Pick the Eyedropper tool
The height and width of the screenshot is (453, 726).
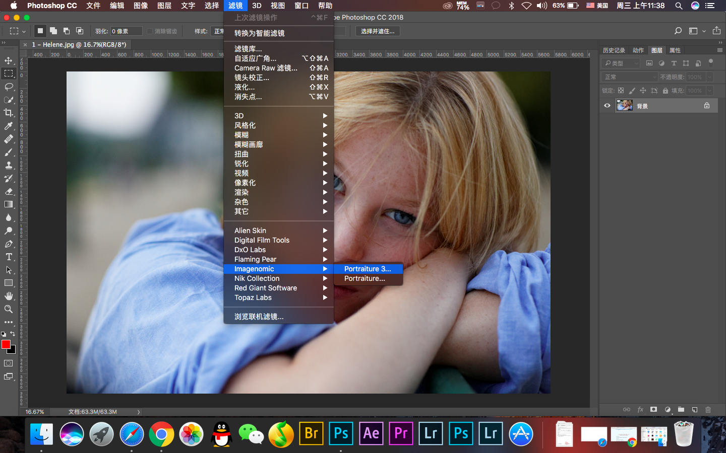(9, 126)
